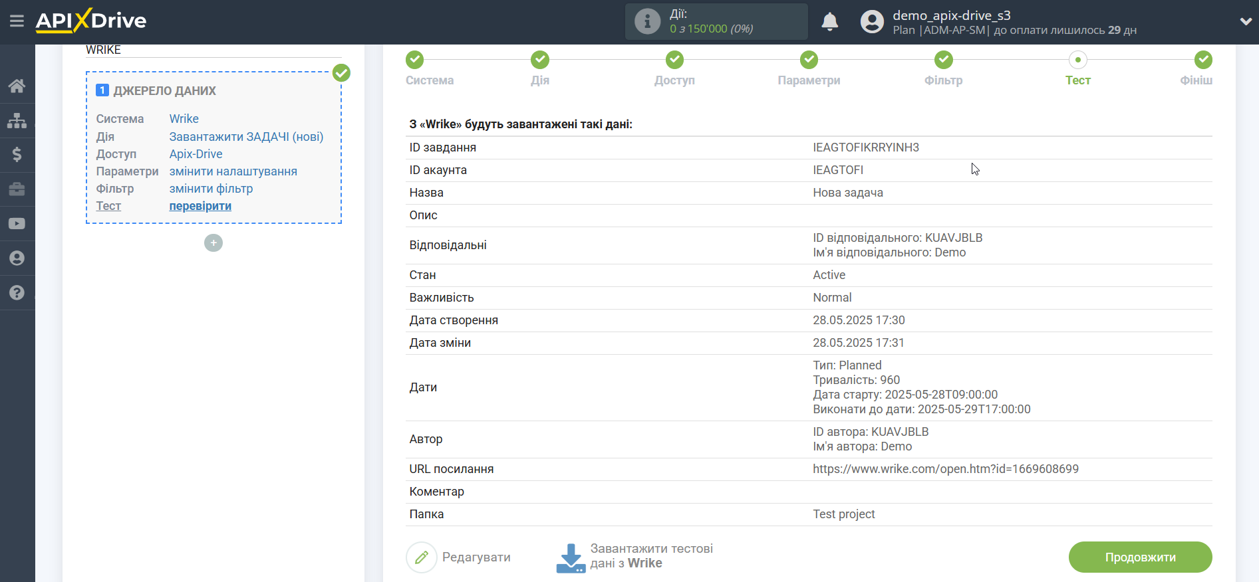Go to the 'Фініш' step
The image size is (1259, 582).
[1196, 80]
